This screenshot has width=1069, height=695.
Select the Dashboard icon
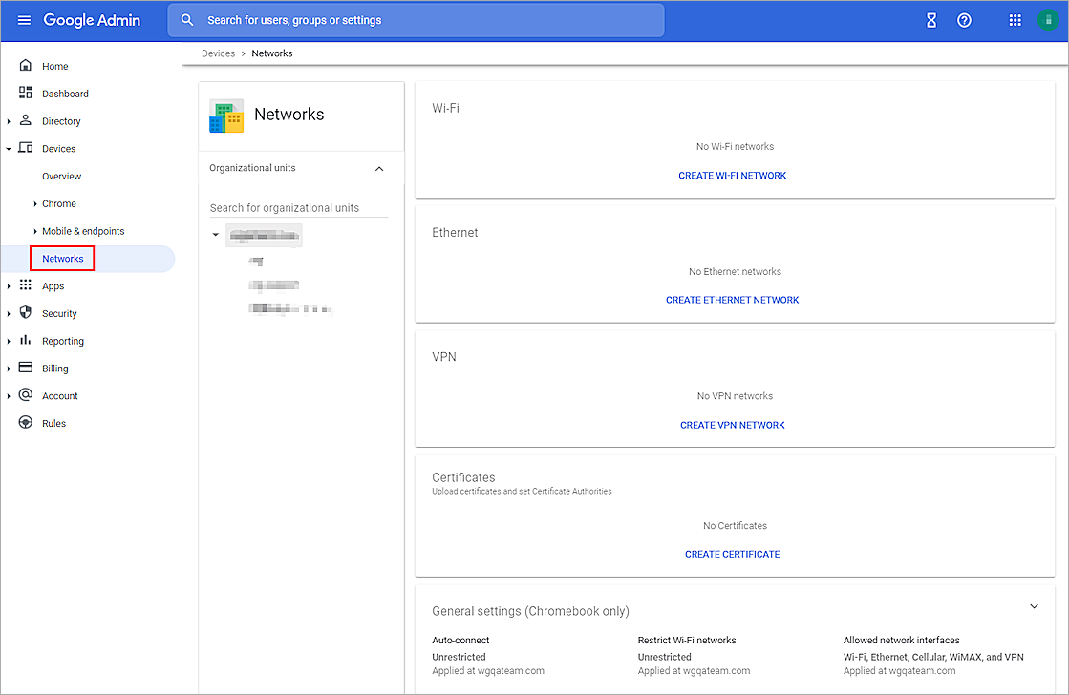coord(25,93)
